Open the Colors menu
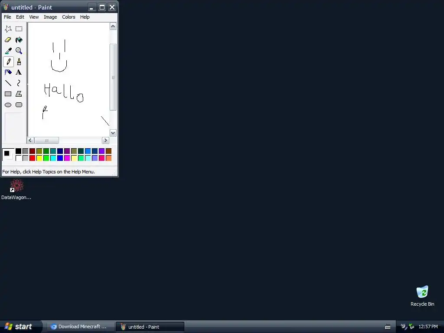This screenshot has width=444, height=333. [69, 17]
